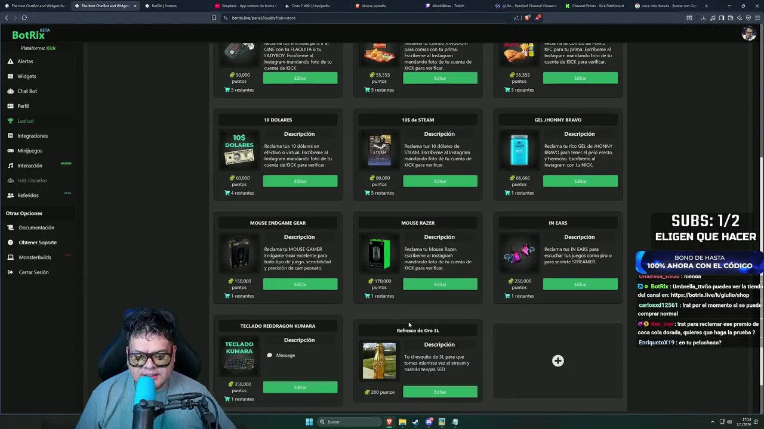Click the MOUSE RAZER product image
Image resolution: width=764 pixels, height=429 pixels.
click(x=379, y=253)
